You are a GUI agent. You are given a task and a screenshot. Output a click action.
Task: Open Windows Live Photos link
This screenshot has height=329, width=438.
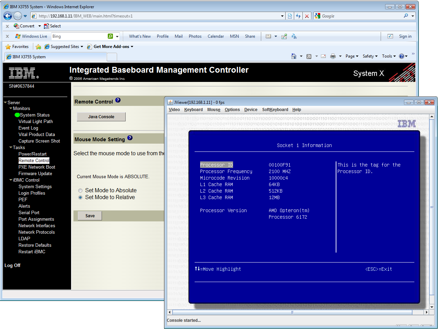pyautogui.click(x=195, y=36)
